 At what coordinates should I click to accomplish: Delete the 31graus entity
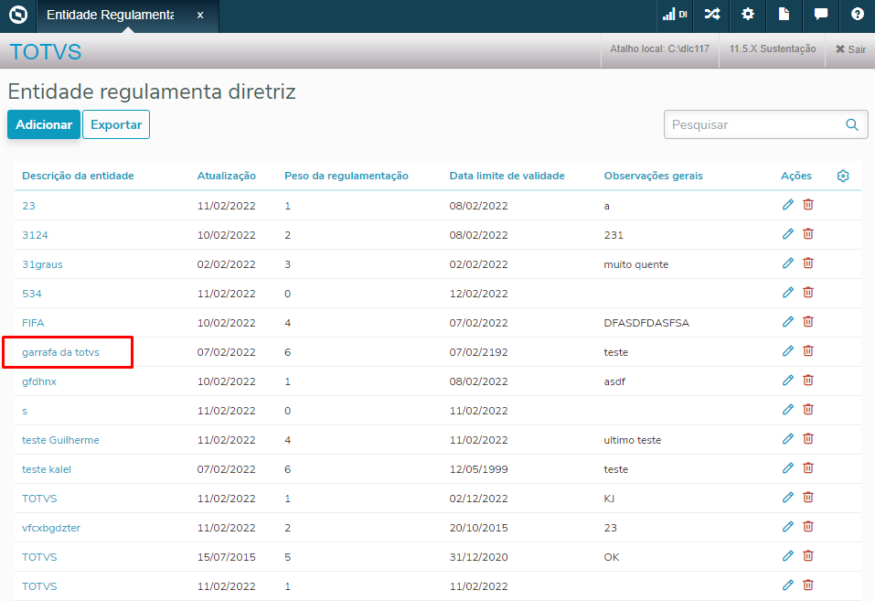point(808,263)
